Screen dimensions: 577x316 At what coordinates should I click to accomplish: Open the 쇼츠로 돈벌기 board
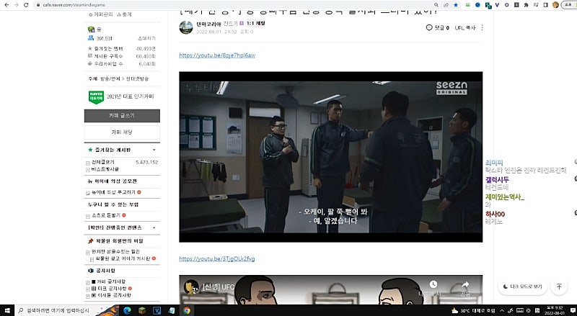coord(106,215)
